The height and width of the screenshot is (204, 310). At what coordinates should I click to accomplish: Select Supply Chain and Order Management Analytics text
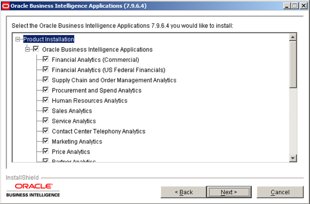[x=114, y=80]
